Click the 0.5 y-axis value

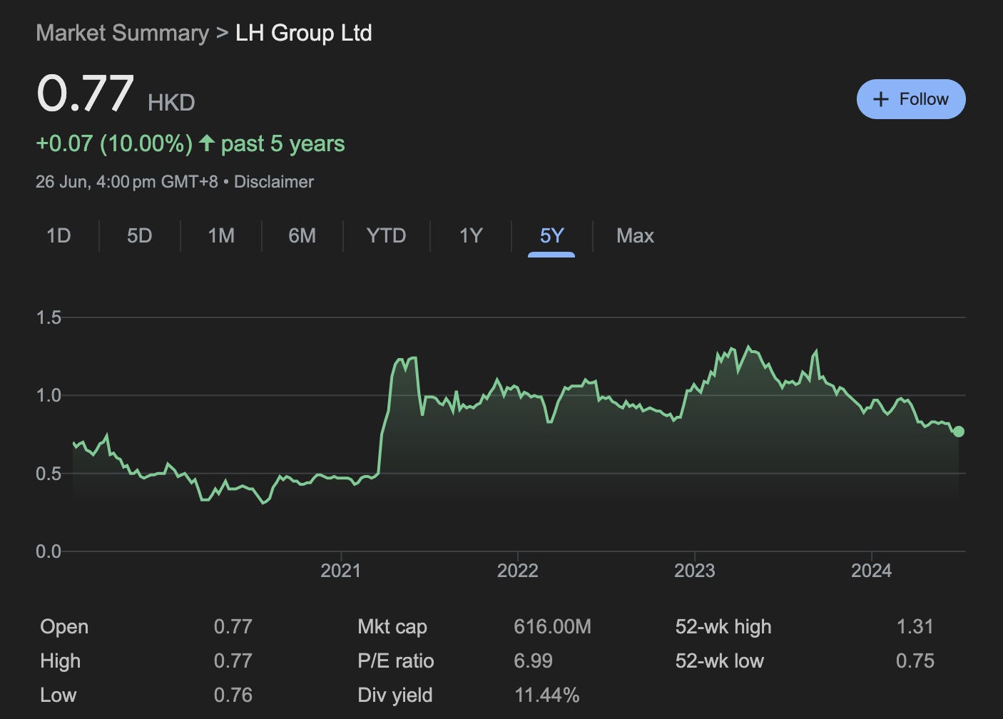[49, 474]
